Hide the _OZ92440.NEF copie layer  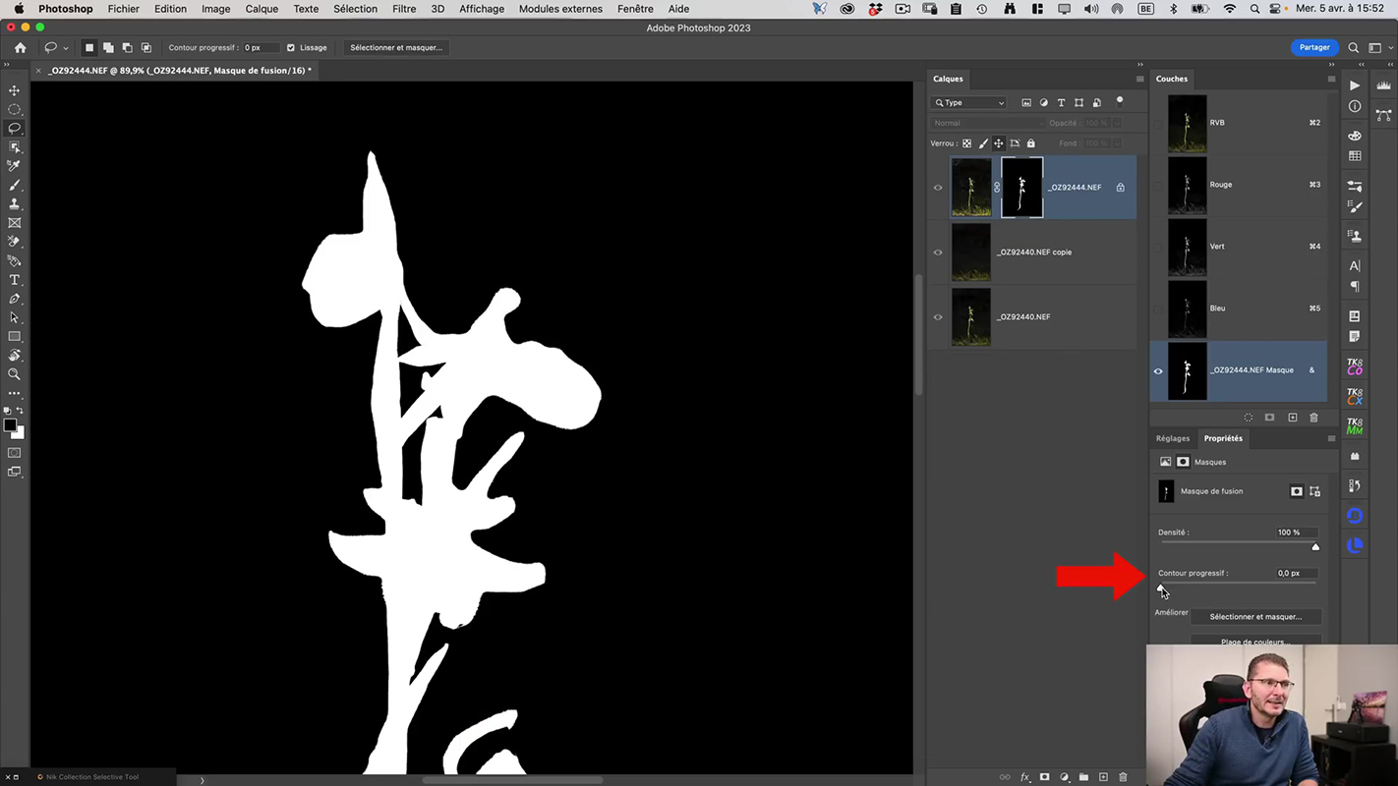[938, 253]
